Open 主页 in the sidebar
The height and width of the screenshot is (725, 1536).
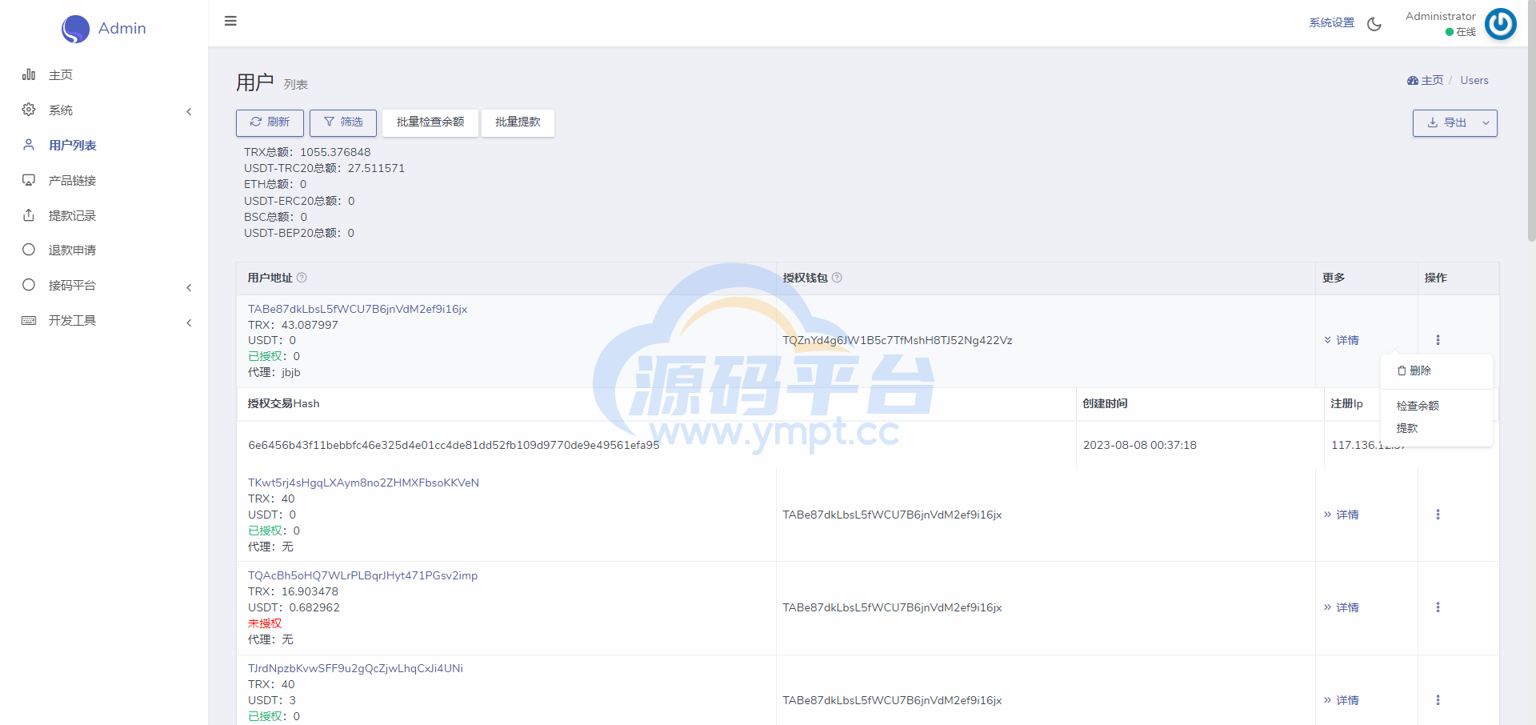(x=61, y=75)
